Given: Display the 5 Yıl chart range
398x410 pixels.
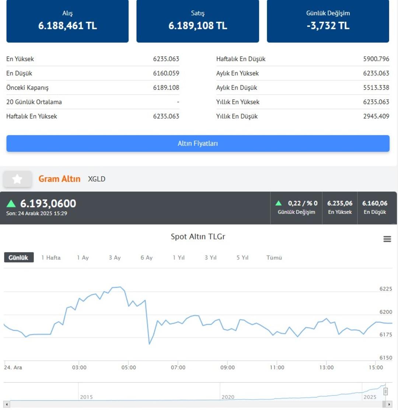Looking at the screenshot, I should click(242, 258).
